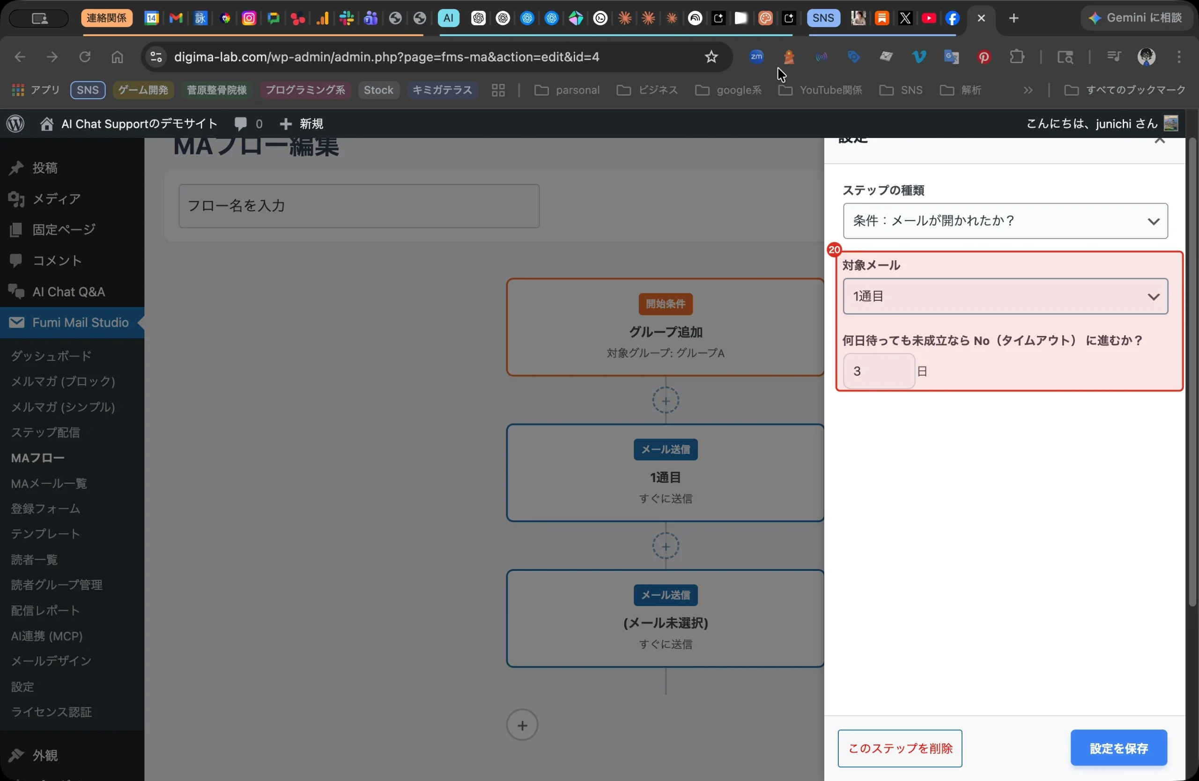Open new browser tab with plus

click(x=1014, y=19)
